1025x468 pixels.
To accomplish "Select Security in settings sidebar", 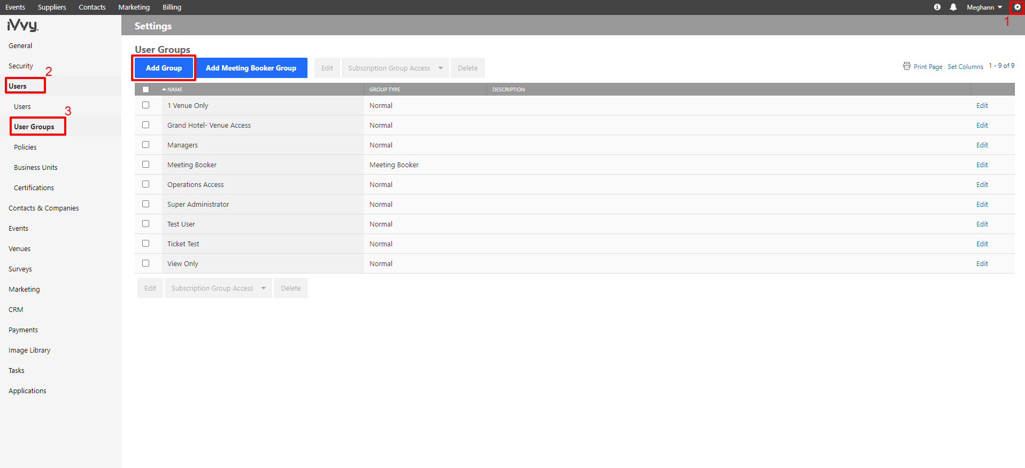I will 21,66.
